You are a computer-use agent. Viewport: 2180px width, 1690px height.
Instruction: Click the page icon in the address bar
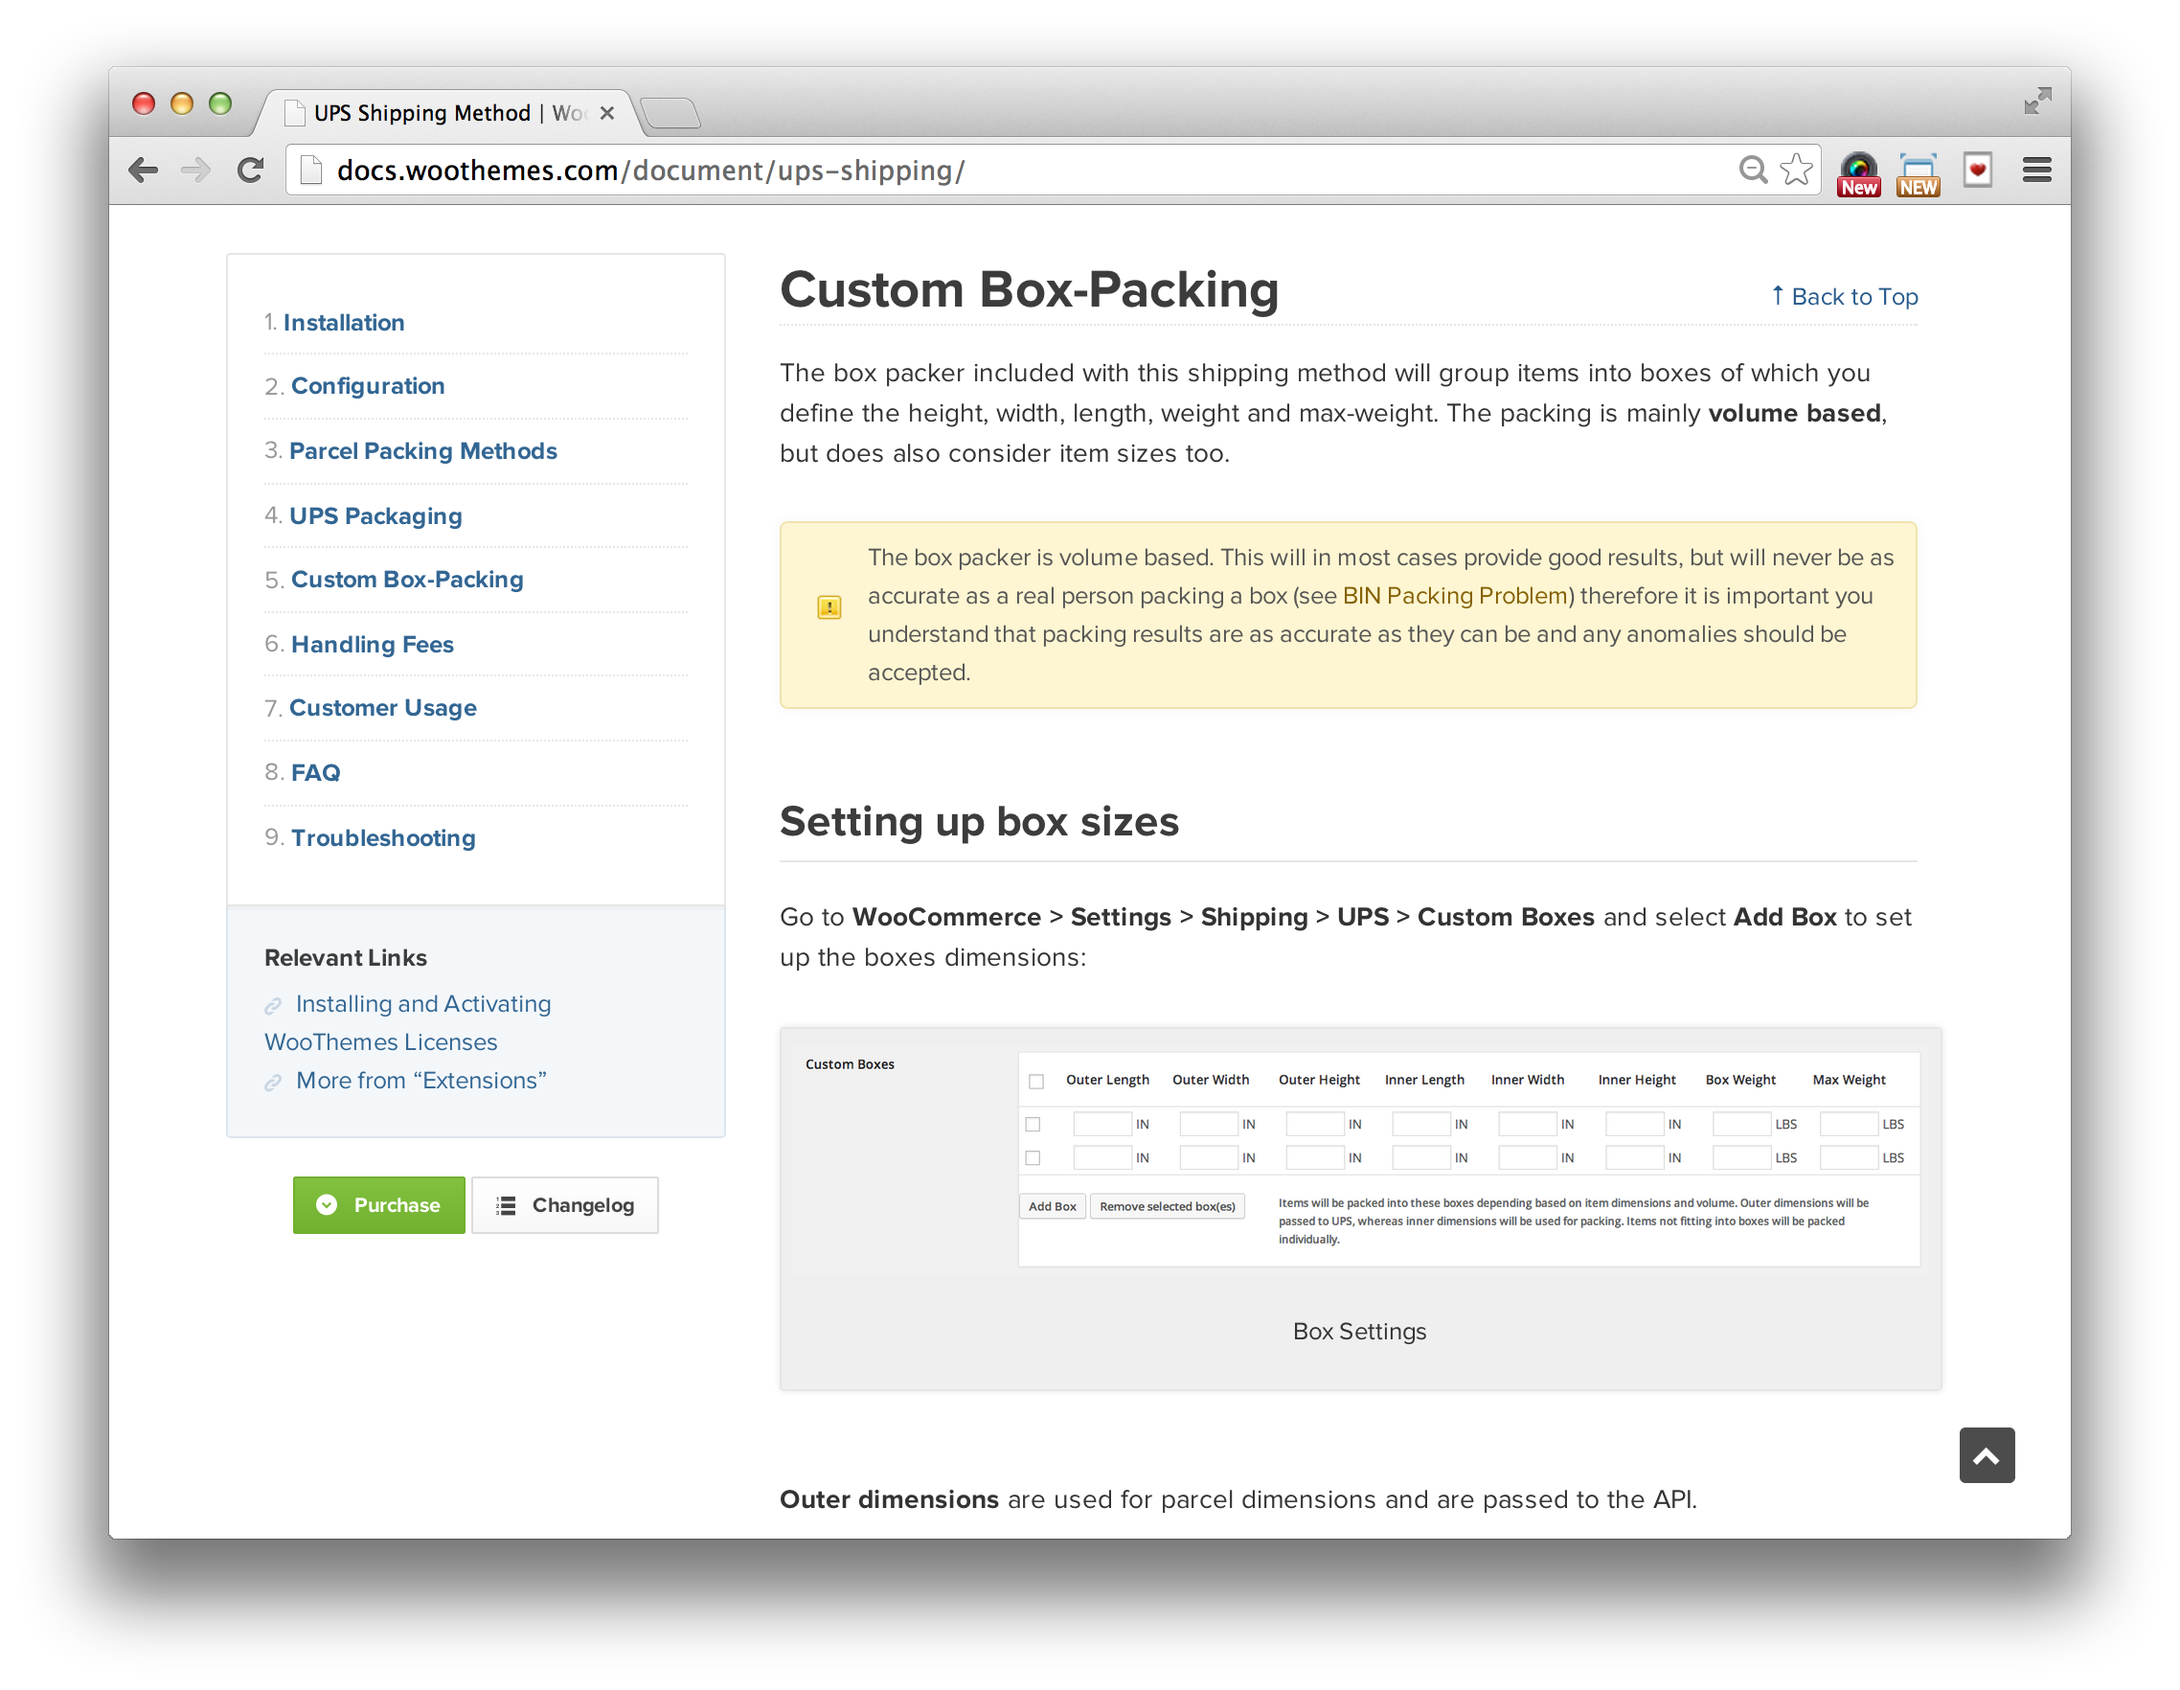coord(311,171)
